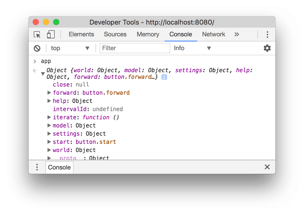Reveal hidden panels with the double-chevron
This screenshot has width=304, height=215.
237,34
